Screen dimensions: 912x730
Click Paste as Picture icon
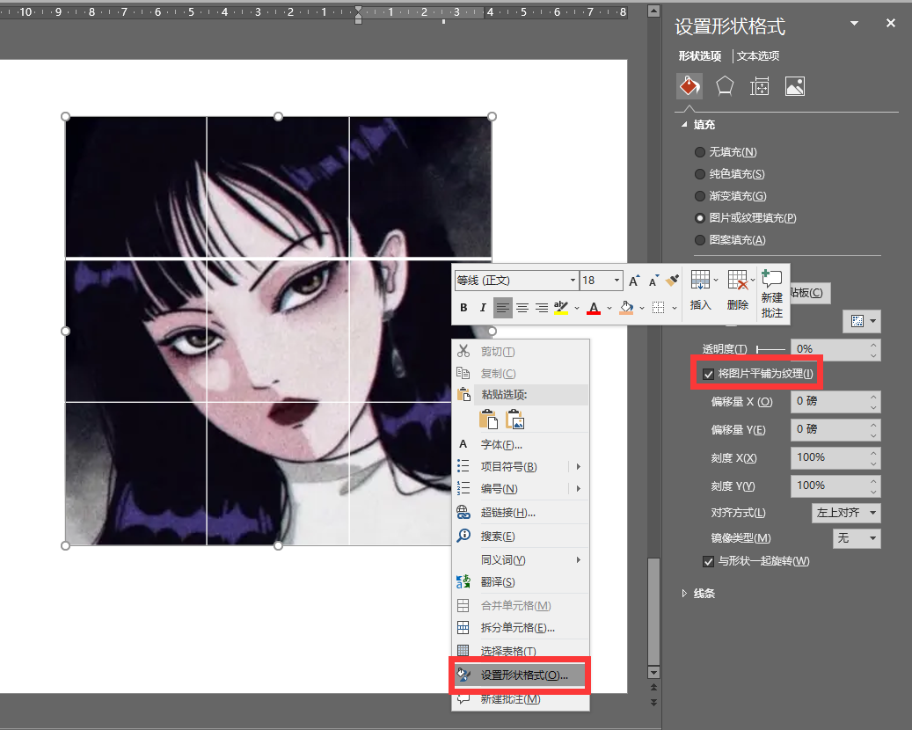[514, 419]
